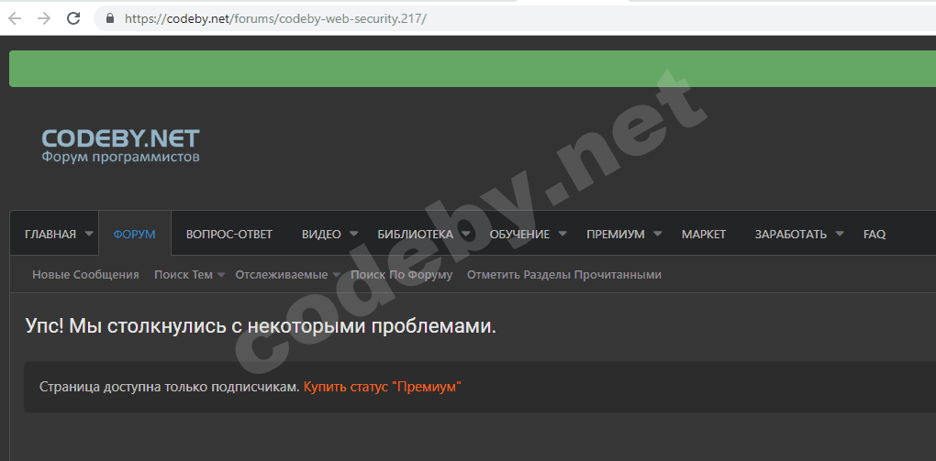Screen dimensions: 936x461
Task: Open Поиск По Форуму
Action: [x=402, y=275]
